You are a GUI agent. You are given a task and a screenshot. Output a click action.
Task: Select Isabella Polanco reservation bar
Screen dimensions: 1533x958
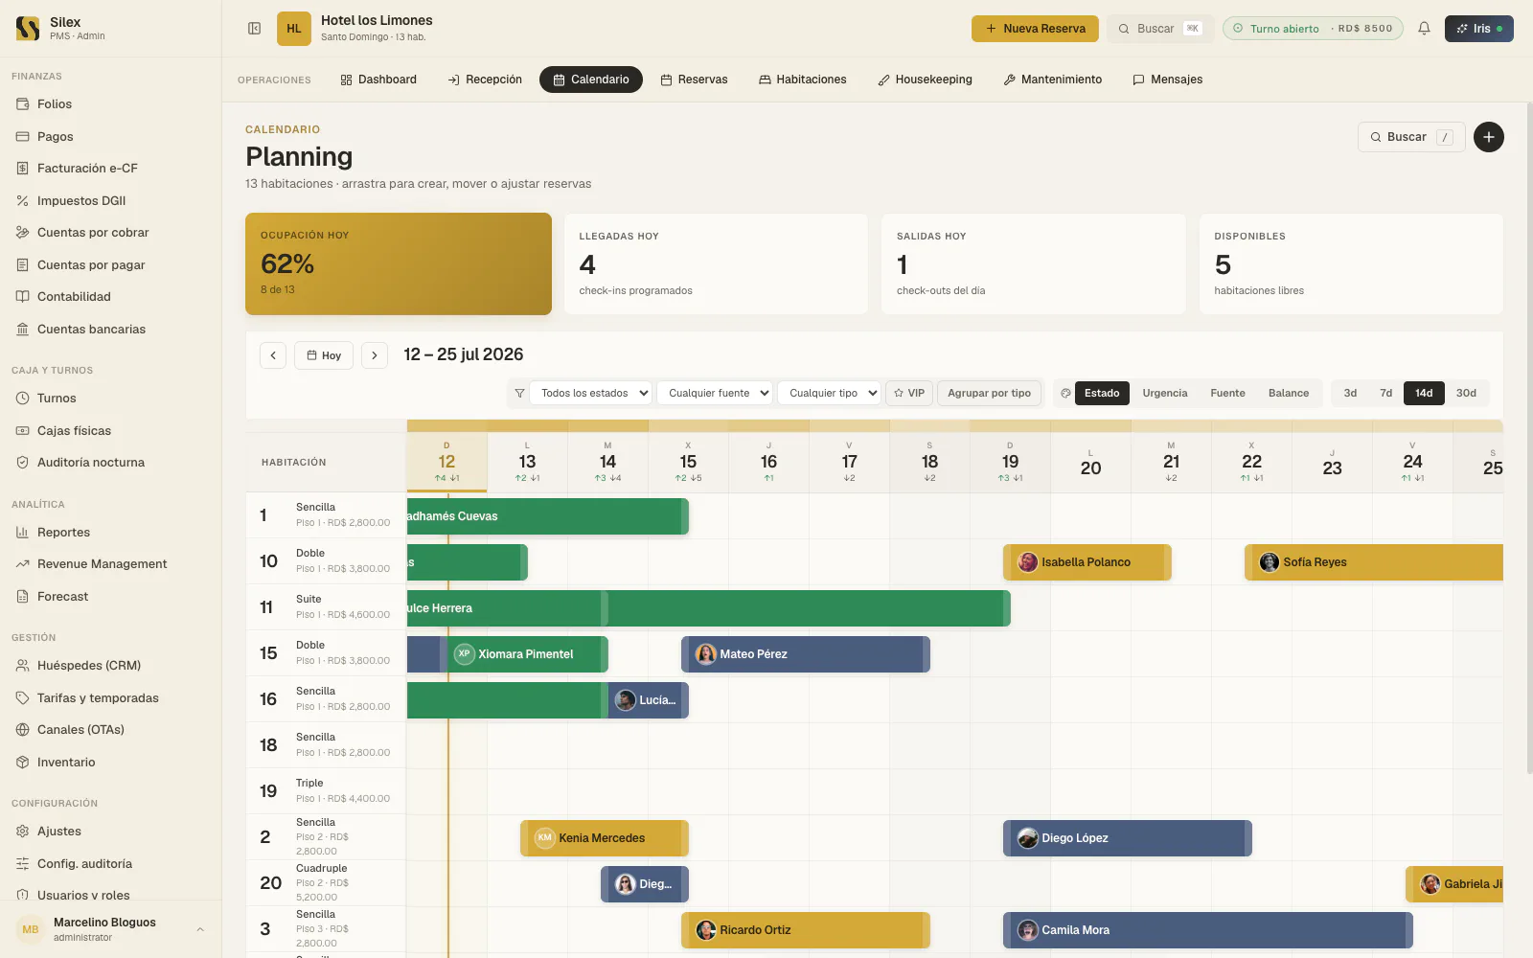pos(1087,562)
